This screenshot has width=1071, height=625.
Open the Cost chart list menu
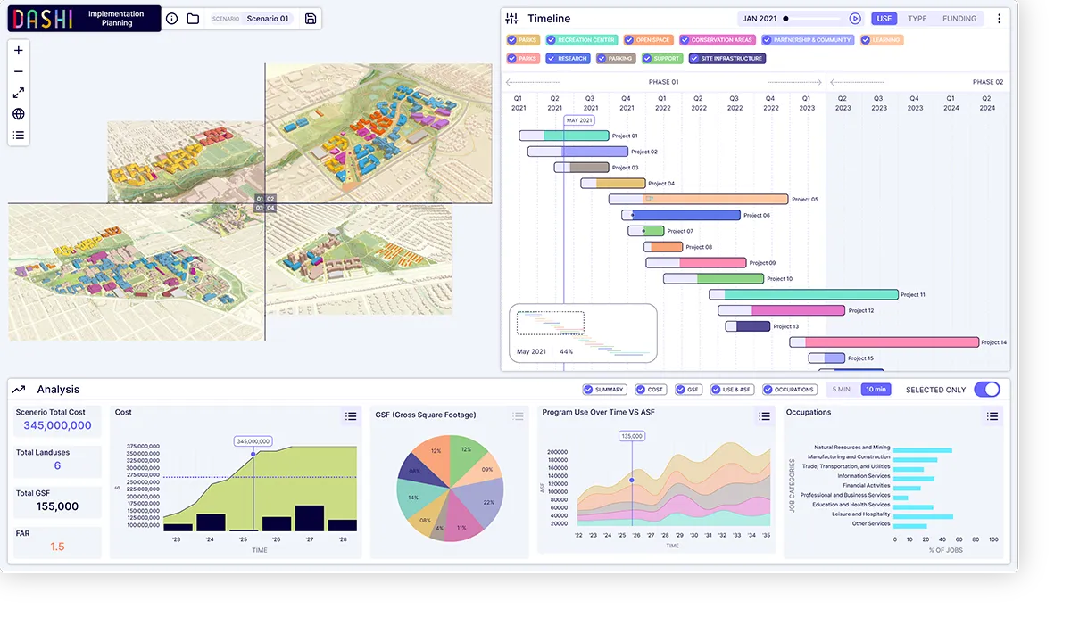click(351, 415)
